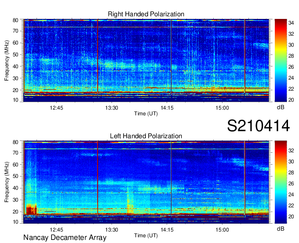Click the "12:45" tick under Right Handed plot

(56, 108)
